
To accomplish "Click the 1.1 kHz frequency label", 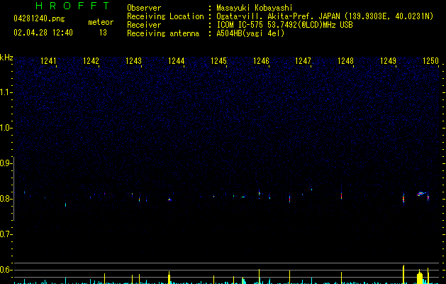I will [x=6, y=92].
